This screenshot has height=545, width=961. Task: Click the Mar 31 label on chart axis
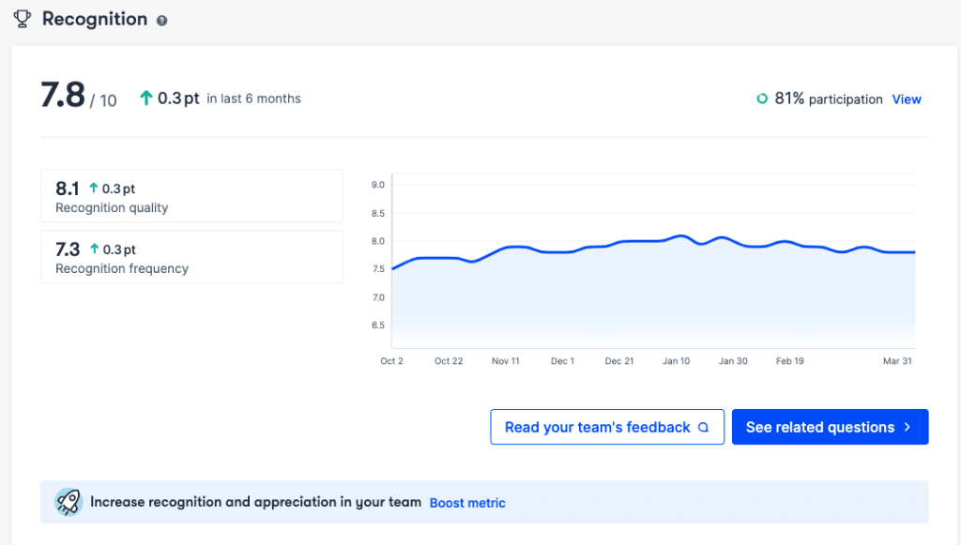(897, 361)
